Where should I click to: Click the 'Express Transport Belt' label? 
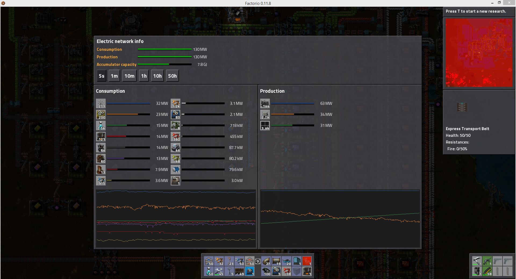[467, 129]
